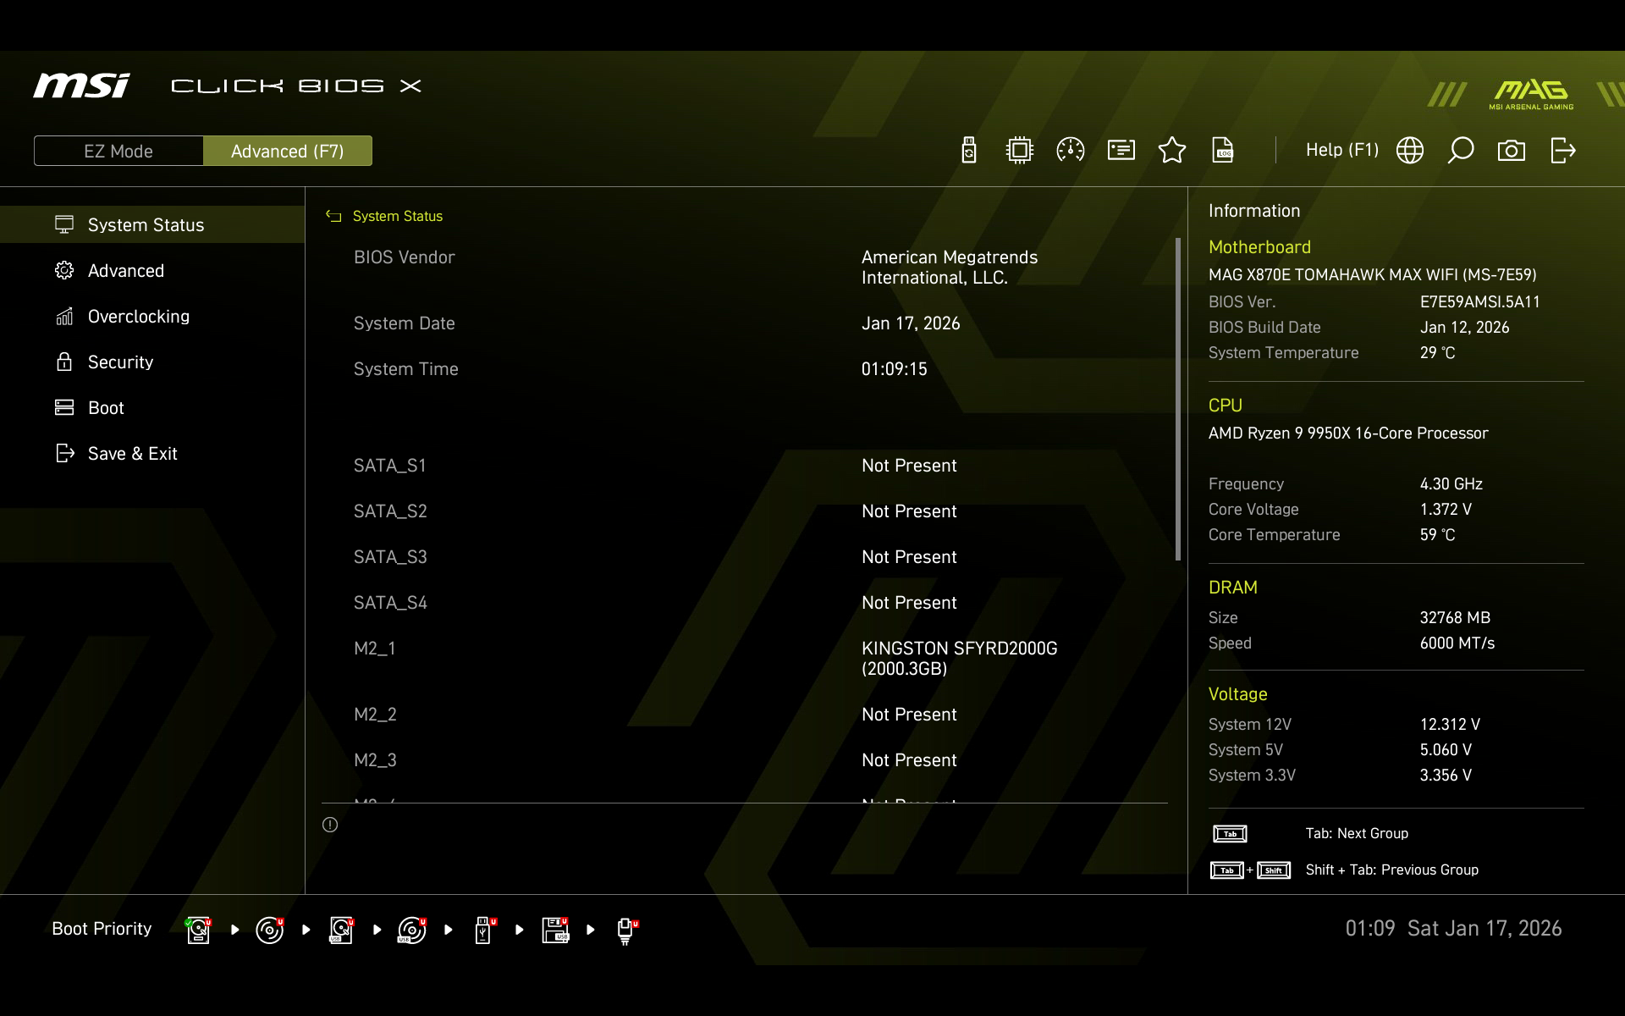This screenshot has width=1625, height=1016.
Task: Switch to EZ Mode
Action: pos(118,152)
